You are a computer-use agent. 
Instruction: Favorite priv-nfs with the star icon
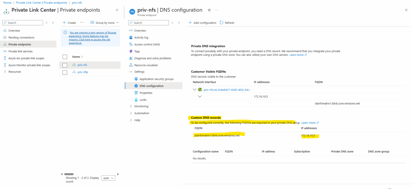tap(209, 10)
